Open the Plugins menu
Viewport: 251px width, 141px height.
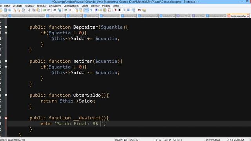pyautogui.click(x=106, y=6)
